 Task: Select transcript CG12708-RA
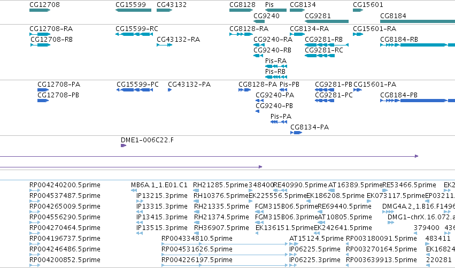click(x=40, y=34)
